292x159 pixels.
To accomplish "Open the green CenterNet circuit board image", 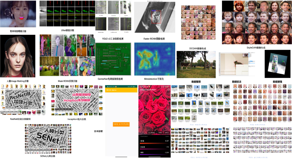I will tap(113, 59).
